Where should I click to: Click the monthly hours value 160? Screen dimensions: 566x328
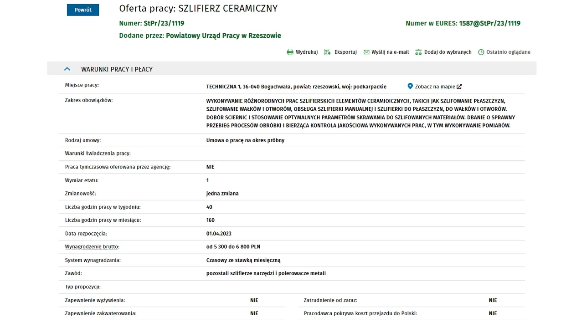(x=211, y=220)
